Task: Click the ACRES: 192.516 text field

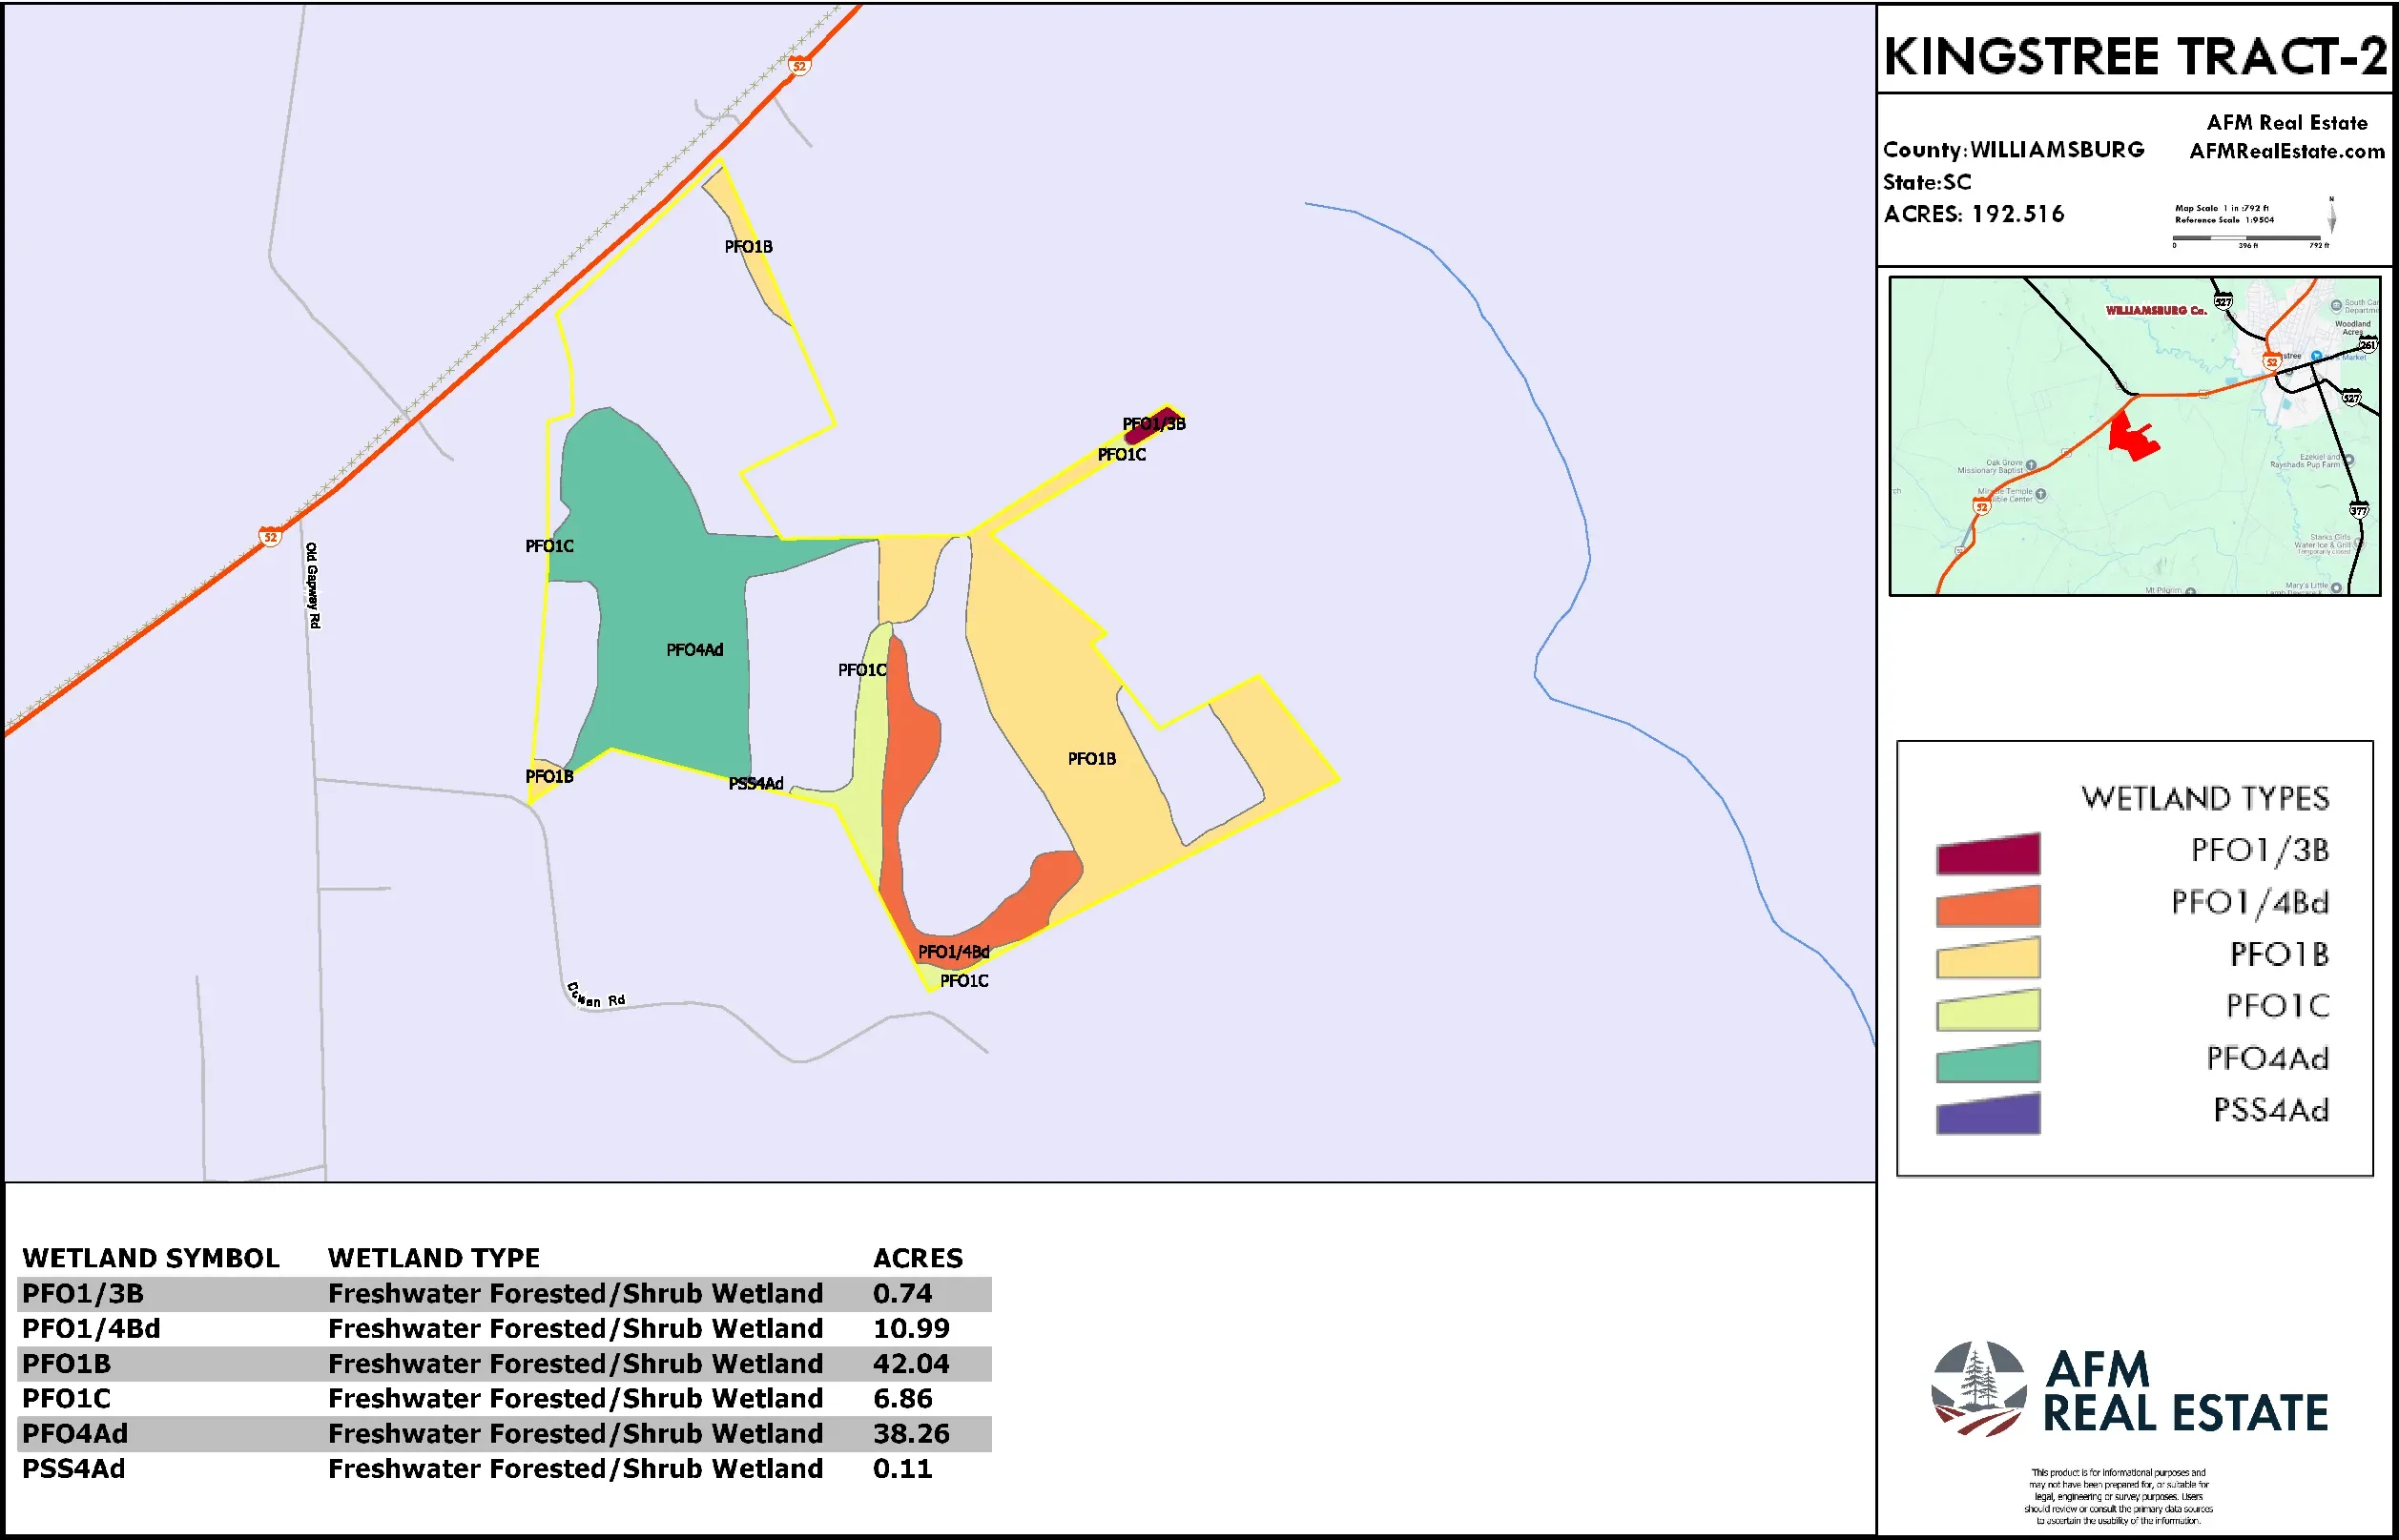Action: (x=1973, y=213)
